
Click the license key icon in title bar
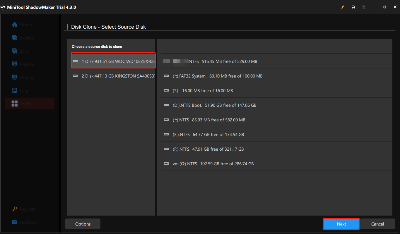click(x=343, y=7)
